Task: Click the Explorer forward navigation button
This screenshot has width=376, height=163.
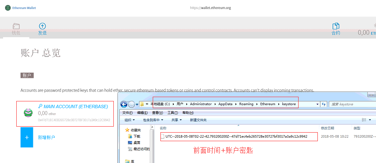Action: point(131,104)
